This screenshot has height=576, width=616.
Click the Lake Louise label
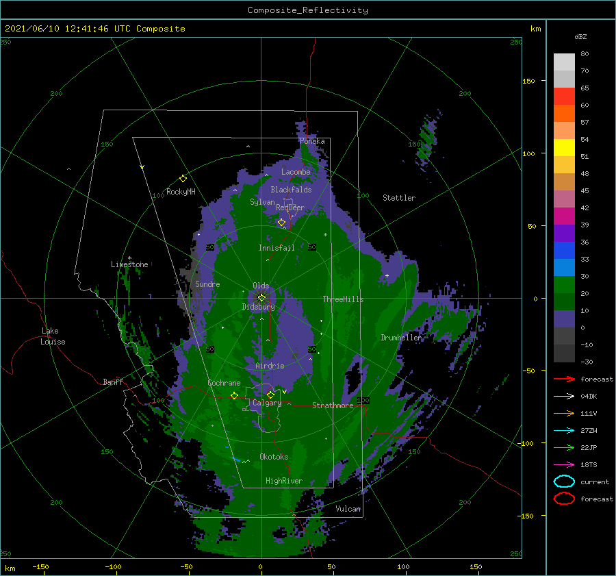[x=53, y=336]
